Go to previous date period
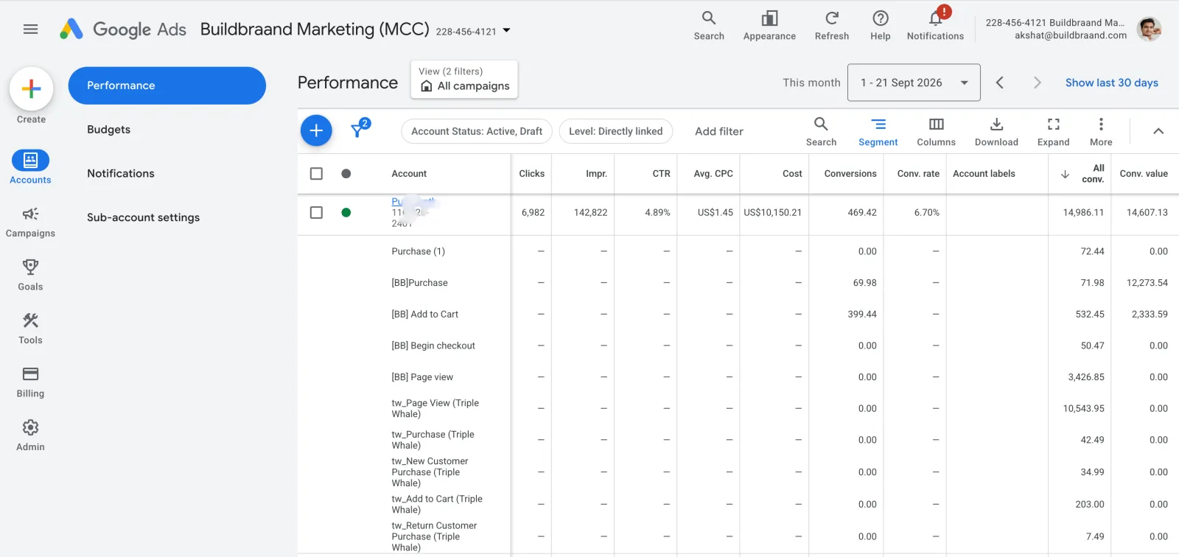 coord(1000,83)
